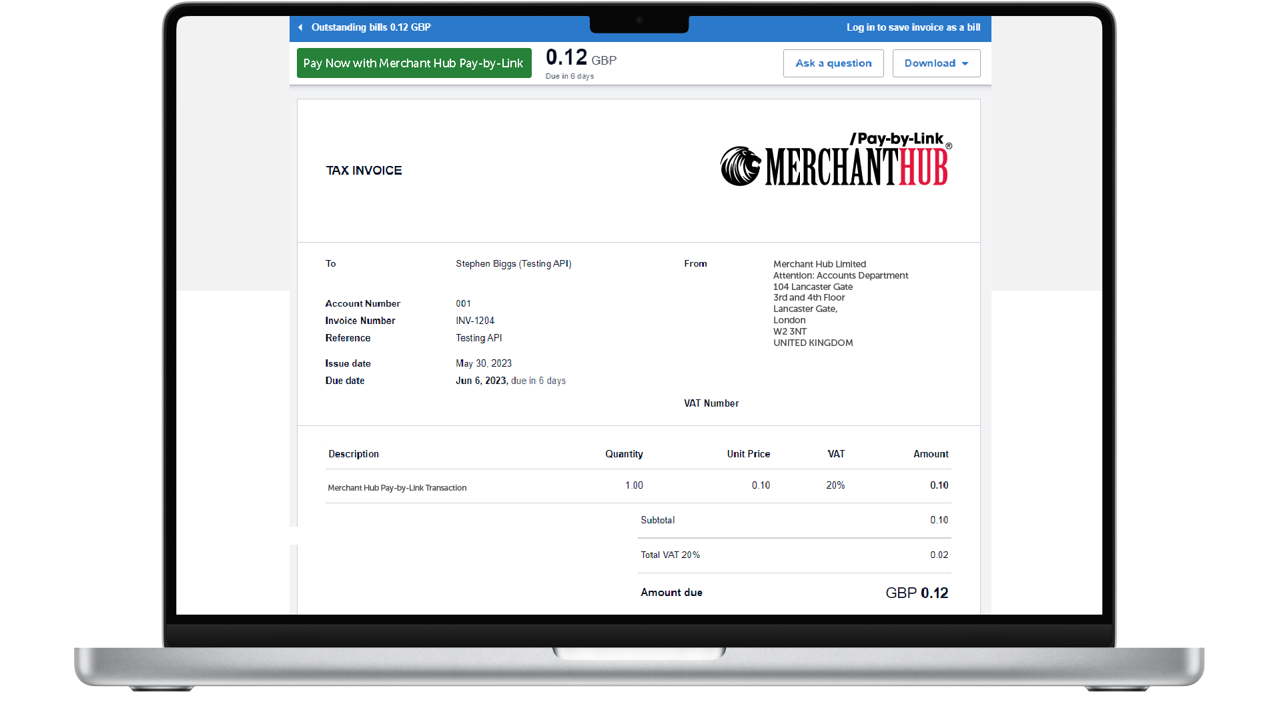Select Attention: Accounts Department line
Screen dimensions: 1281x720
click(841, 275)
